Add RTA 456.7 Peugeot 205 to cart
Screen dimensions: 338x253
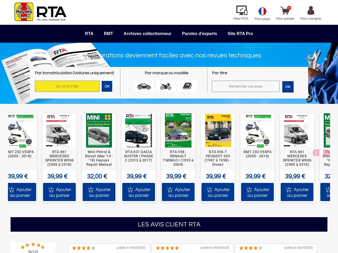218,192
